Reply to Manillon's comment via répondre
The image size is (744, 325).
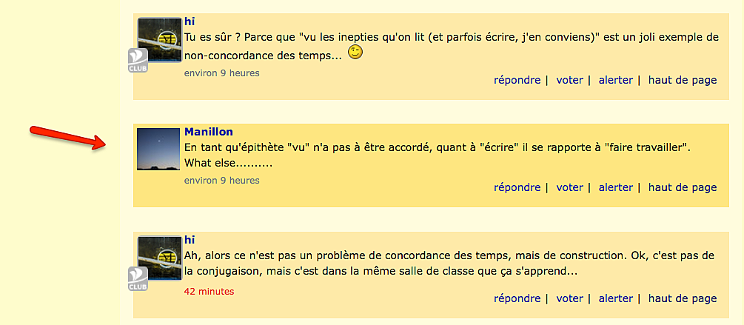point(517,187)
